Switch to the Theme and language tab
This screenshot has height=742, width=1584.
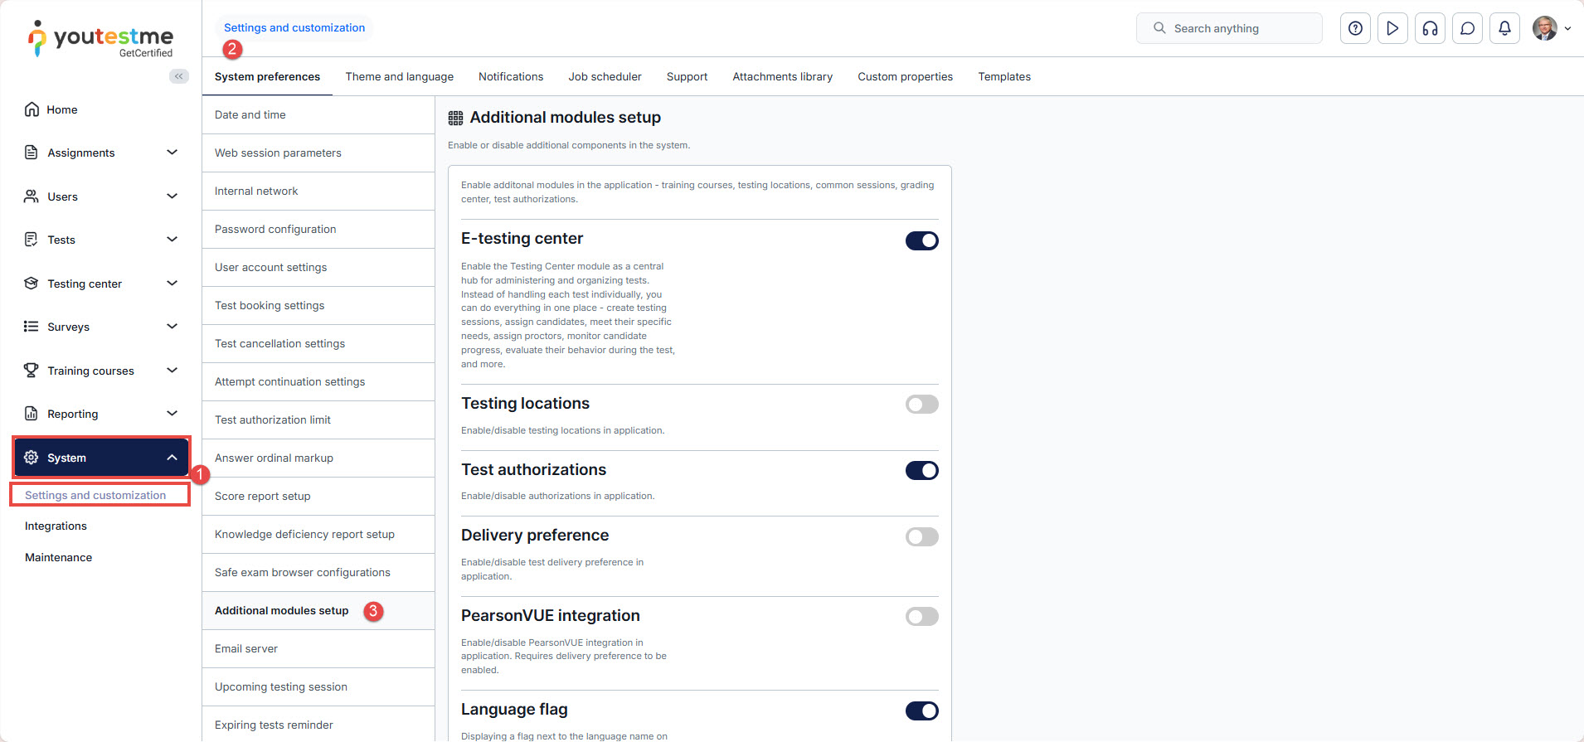[399, 76]
